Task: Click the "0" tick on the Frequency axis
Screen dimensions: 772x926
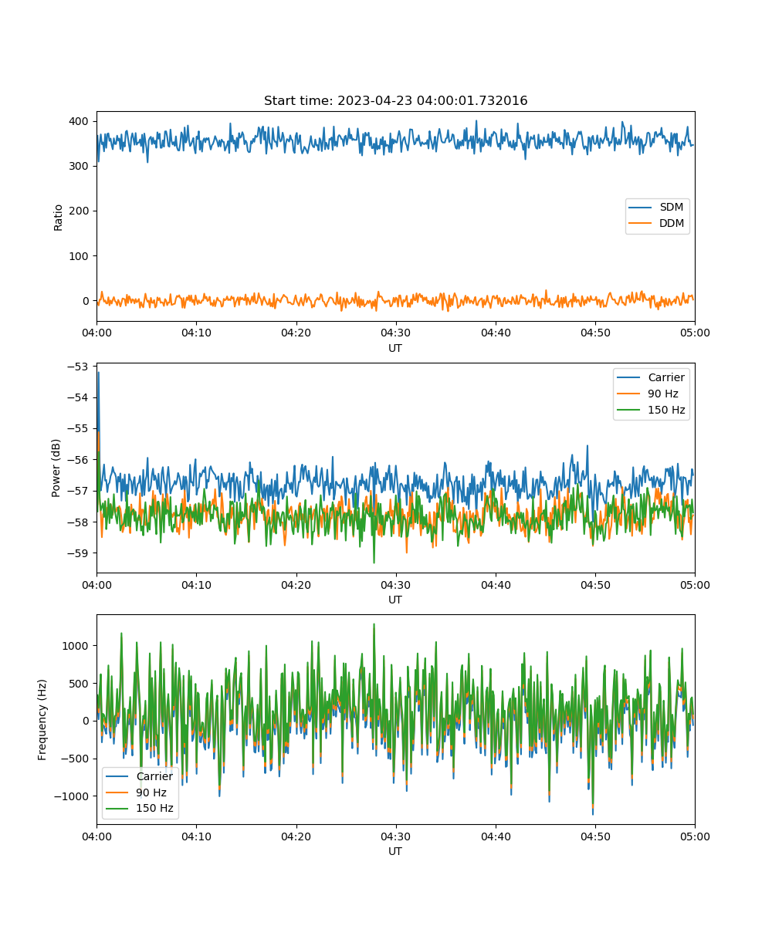Action: [x=87, y=721]
